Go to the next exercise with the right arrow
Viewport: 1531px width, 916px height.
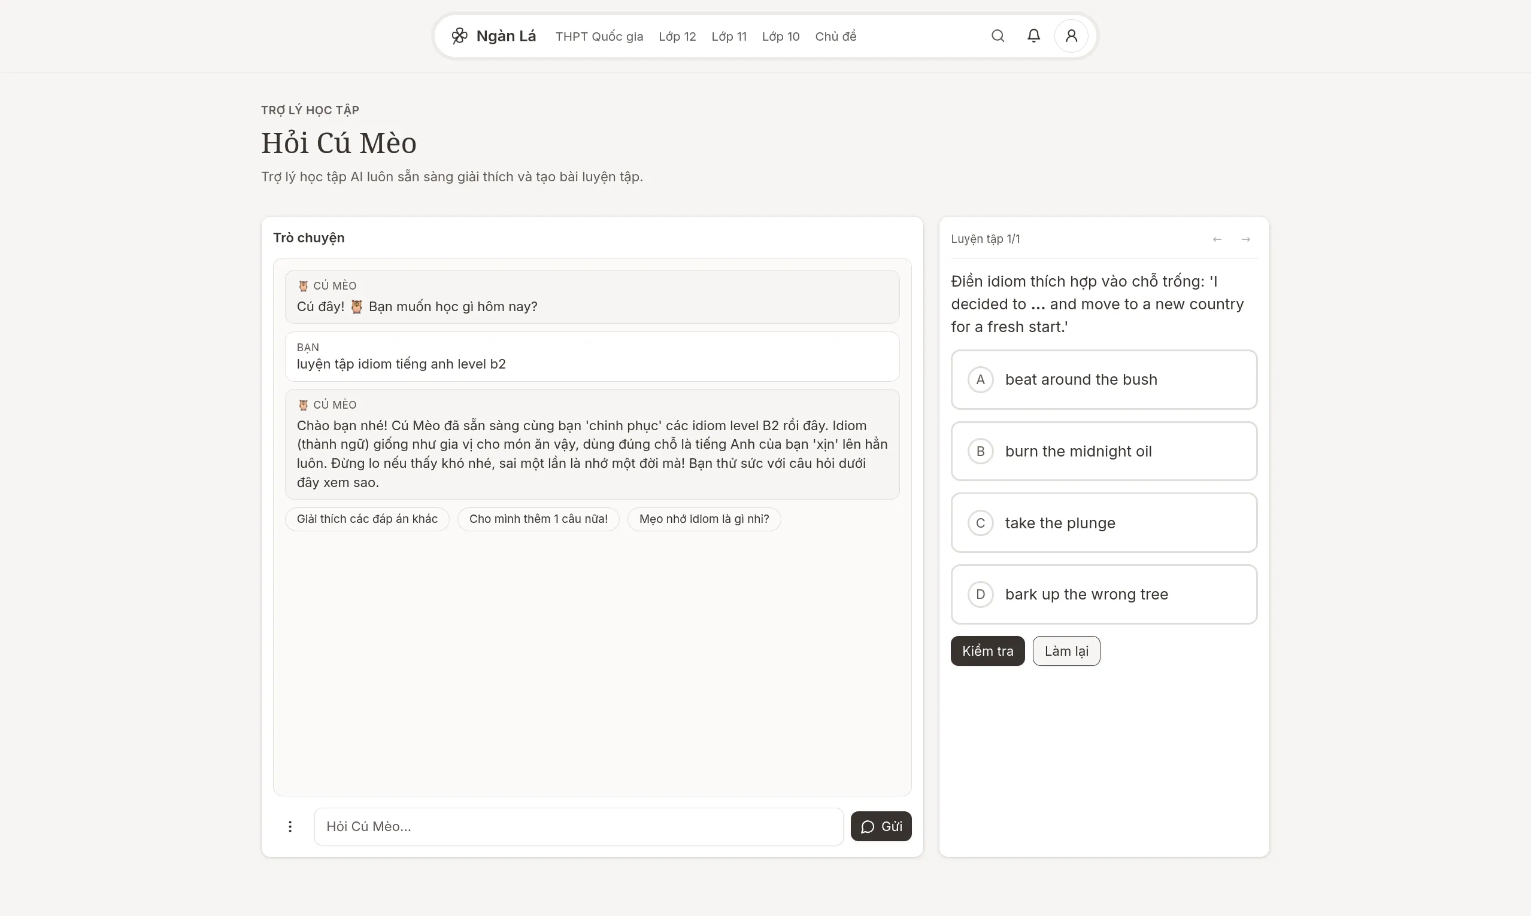point(1245,239)
